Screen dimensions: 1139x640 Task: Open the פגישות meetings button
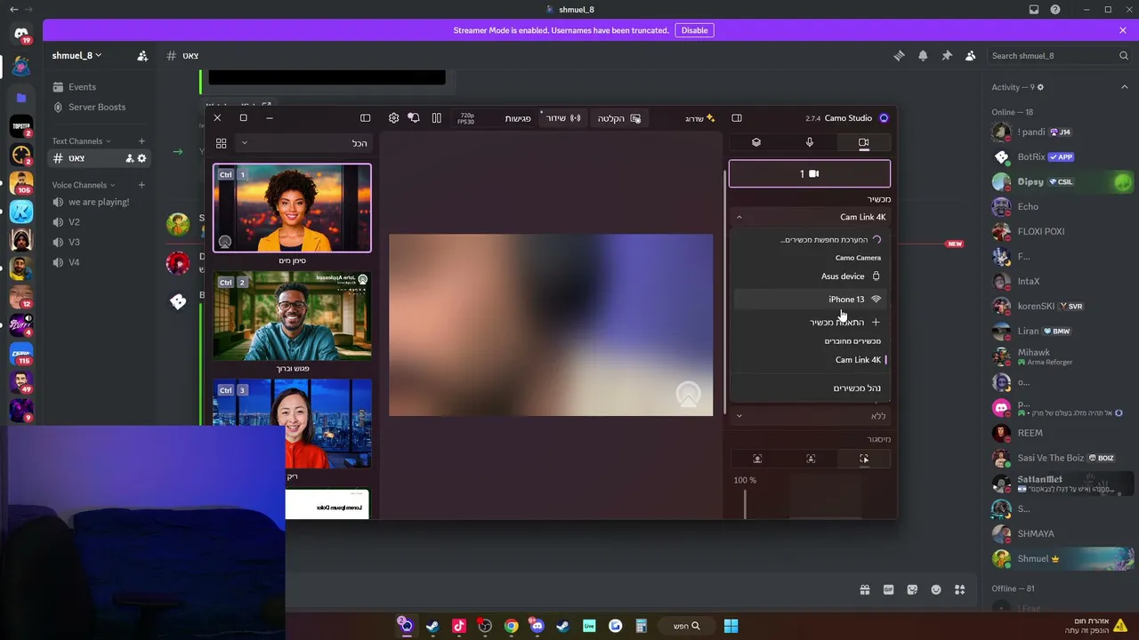coord(518,118)
